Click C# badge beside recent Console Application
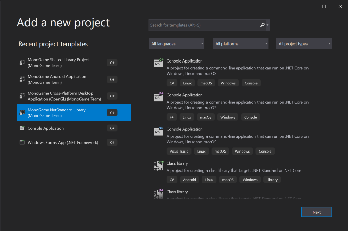 112,128
